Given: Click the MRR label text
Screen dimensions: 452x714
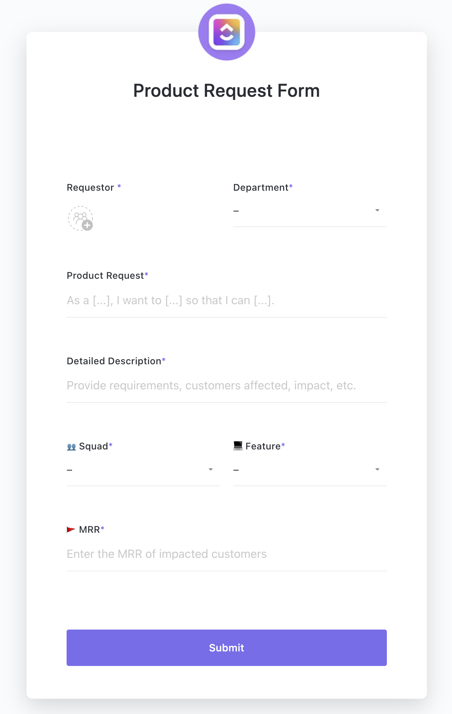Looking at the screenshot, I should (89, 530).
